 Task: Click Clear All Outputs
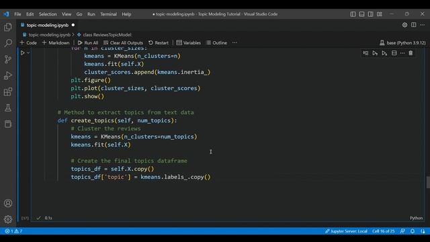[x=124, y=43]
